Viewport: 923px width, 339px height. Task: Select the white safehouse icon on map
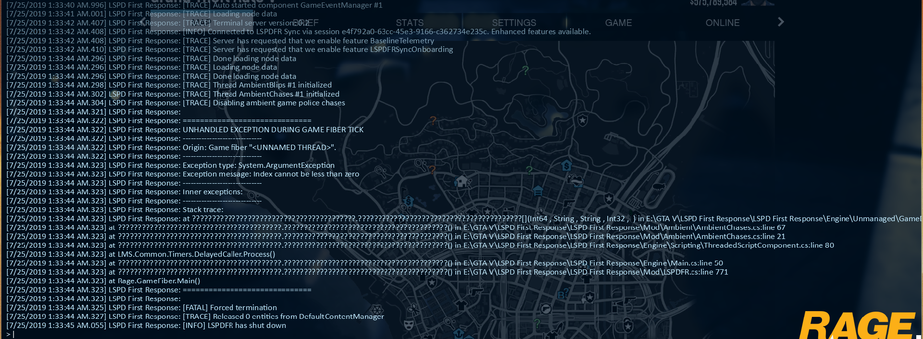(462, 181)
